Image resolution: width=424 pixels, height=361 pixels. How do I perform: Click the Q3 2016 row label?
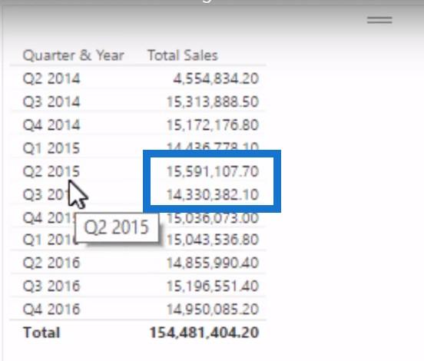(x=51, y=286)
